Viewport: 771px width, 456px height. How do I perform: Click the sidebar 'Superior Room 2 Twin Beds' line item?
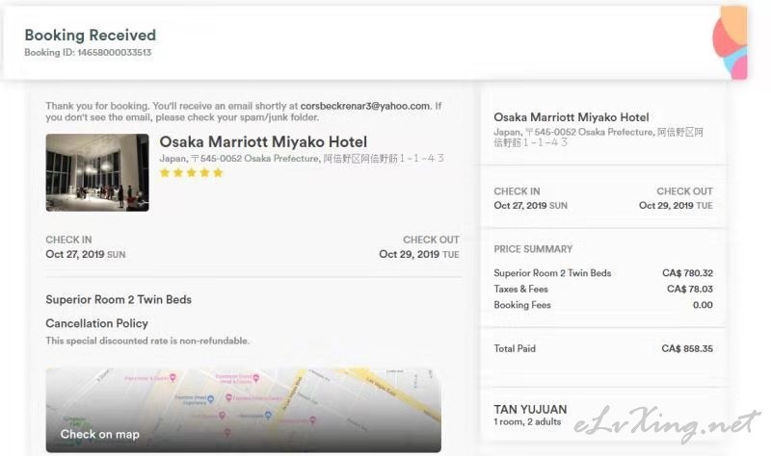coord(552,273)
